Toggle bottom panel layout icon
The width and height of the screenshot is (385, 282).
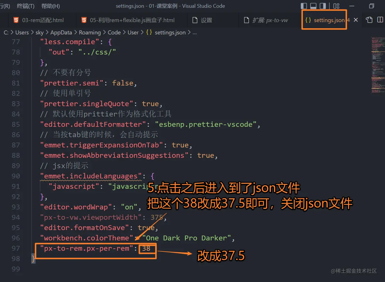coord(313,6)
